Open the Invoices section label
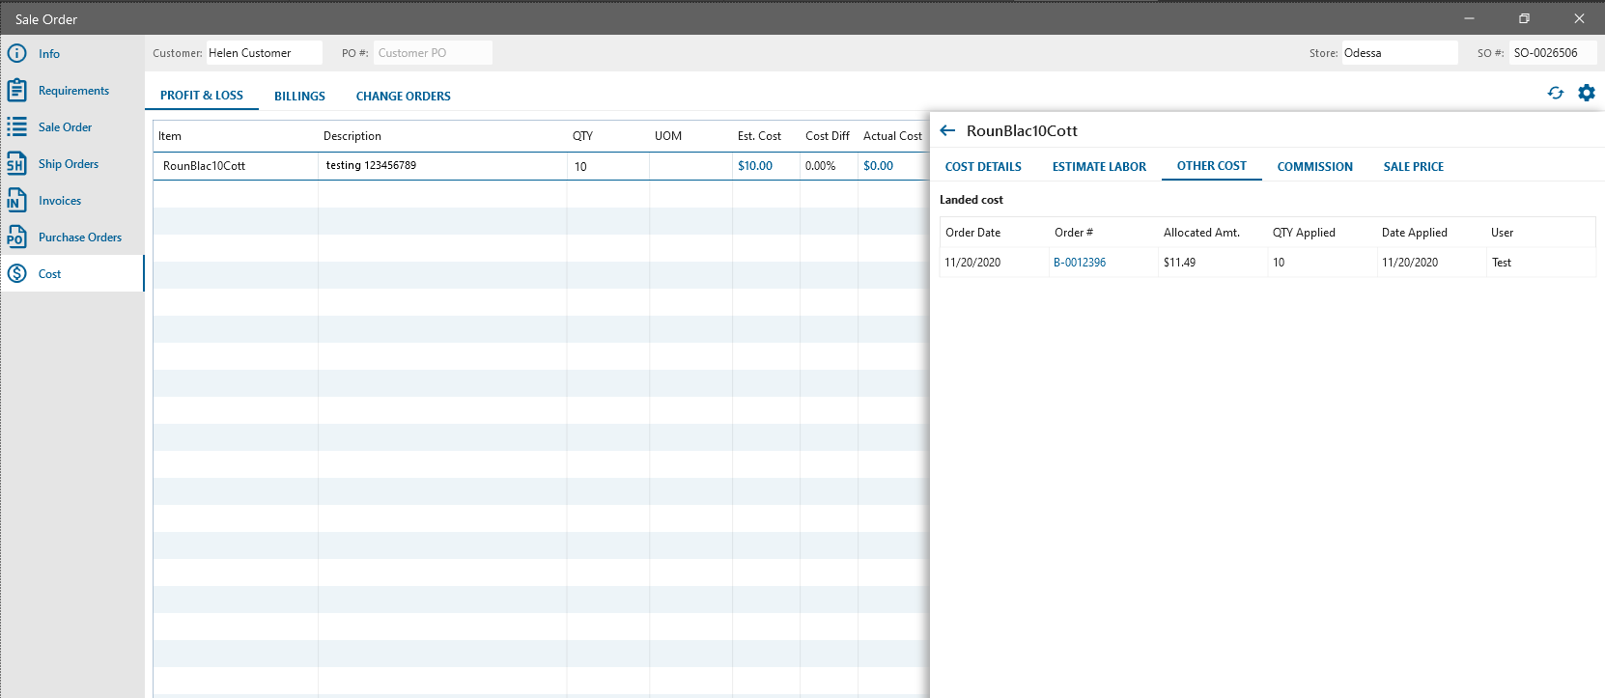Screen dimensions: 1605x698 click(x=60, y=201)
